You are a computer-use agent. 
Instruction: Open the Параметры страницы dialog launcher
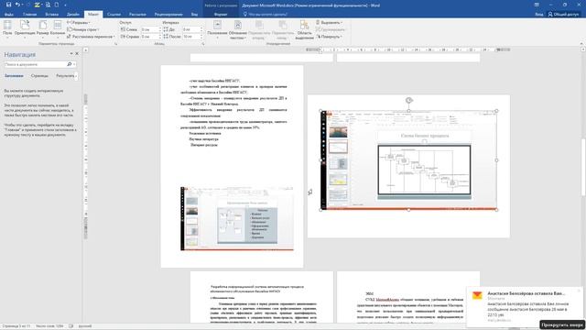coord(115,44)
